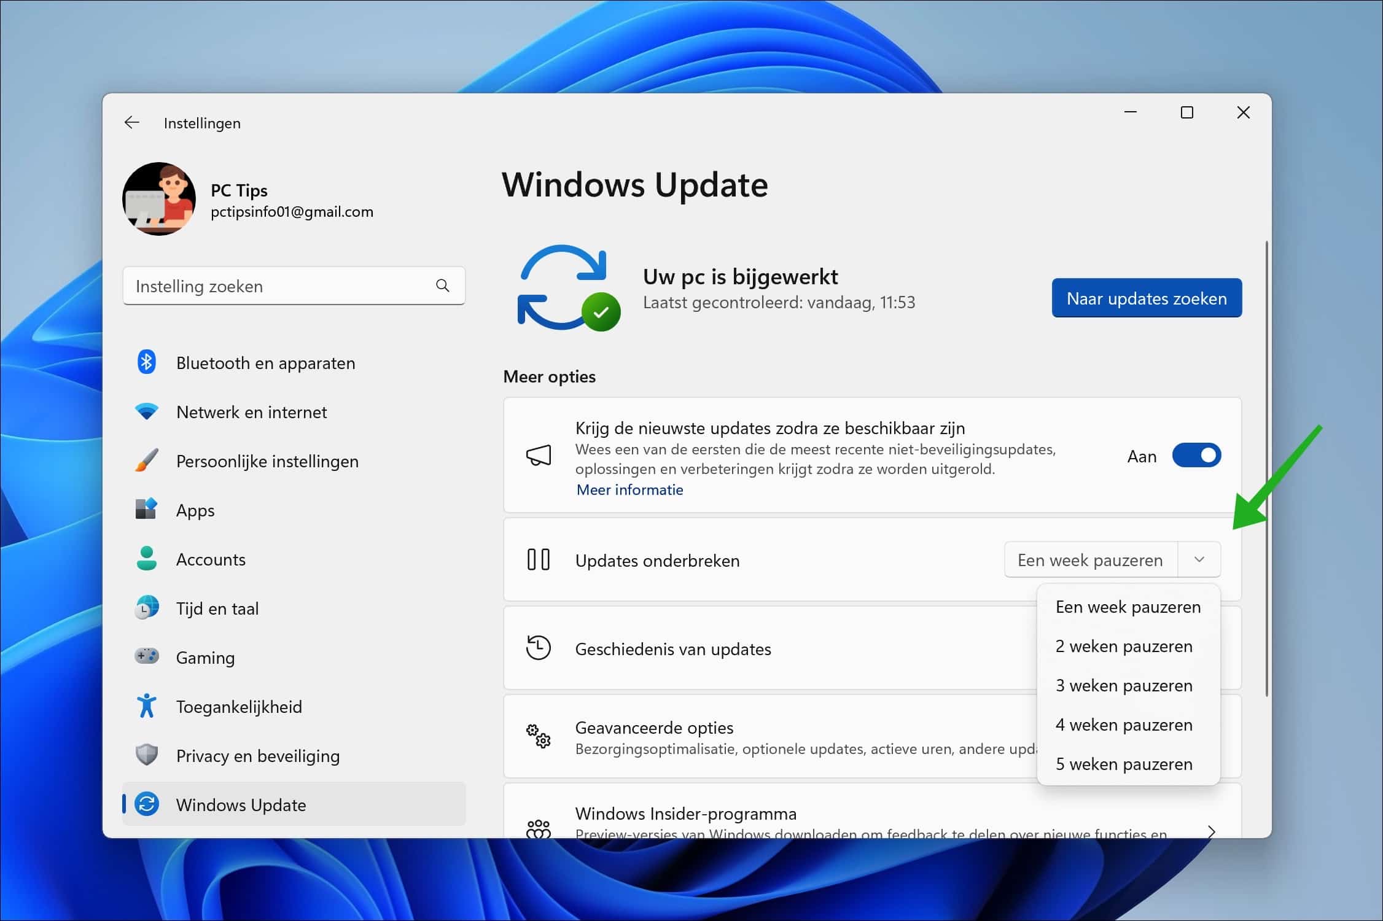Click the Windows Update sync icon in sidebar
Screen dimensions: 1383x921
146,804
